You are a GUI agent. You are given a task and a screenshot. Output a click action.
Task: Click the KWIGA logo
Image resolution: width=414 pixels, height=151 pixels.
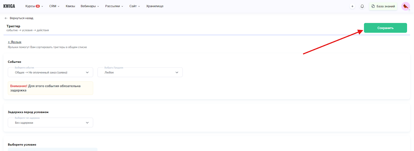[9, 6]
